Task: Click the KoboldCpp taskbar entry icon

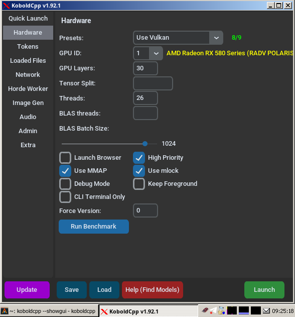Action: click(104, 311)
